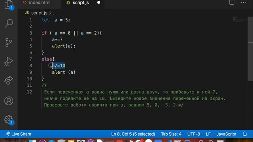Expand the breadcrumb ellipsis item
Image resolution: width=253 pixels, height=142 pixels.
coord(55,13)
